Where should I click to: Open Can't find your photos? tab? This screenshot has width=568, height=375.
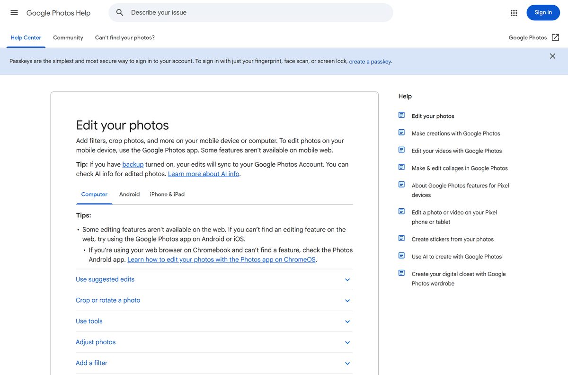pyautogui.click(x=125, y=38)
